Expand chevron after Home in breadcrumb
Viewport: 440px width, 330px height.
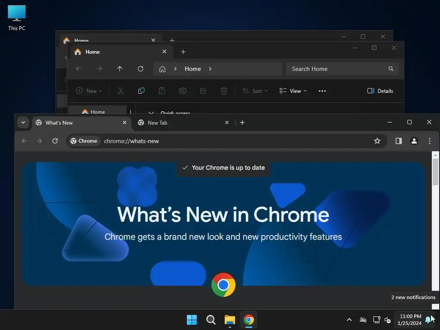[210, 69]
